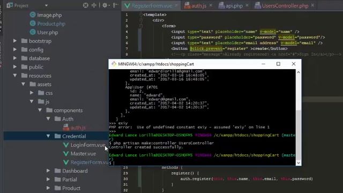Viewport: 343px width, 193px height.
Task: Expand the config folder
Action: [x=14, y=50]
